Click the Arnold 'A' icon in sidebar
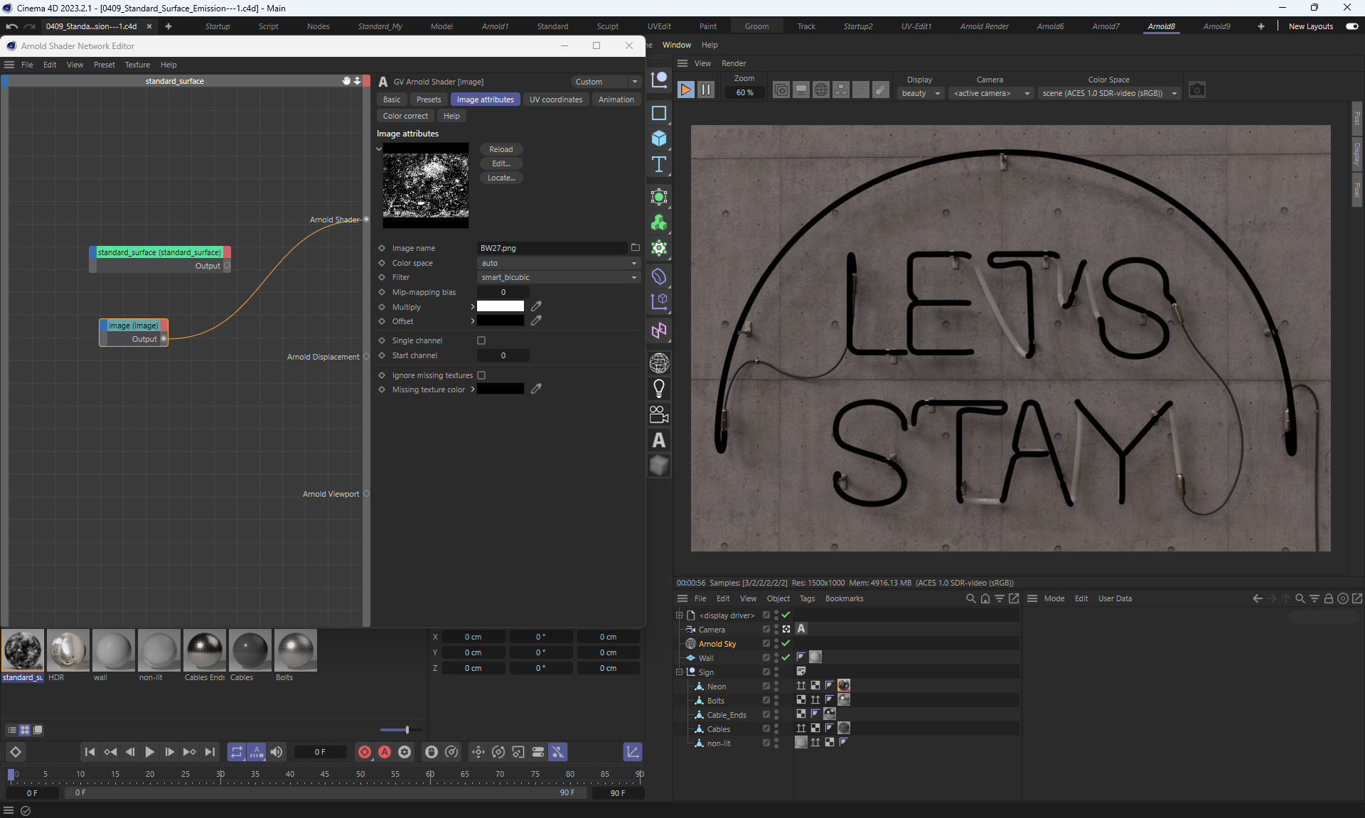This screenshot has width=1365, height=818. click(x=659, y=441)
